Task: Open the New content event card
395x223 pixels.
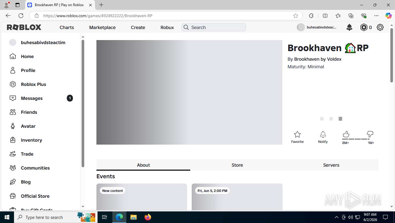Action: [x=142, y=197]
